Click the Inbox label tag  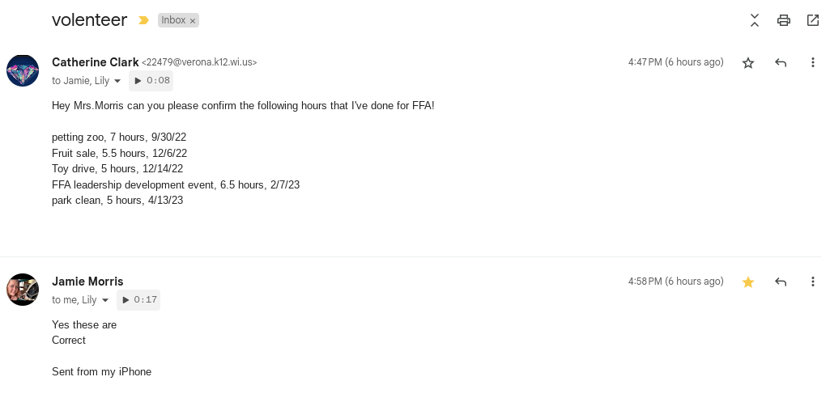pos(173,20)
